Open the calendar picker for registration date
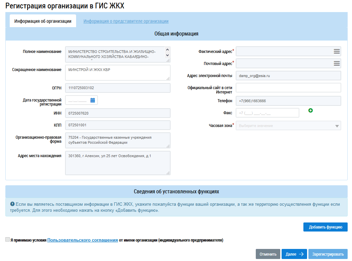The height and width of the screenshot is (261, 352). pyautogui.click(x=93, y=100)
